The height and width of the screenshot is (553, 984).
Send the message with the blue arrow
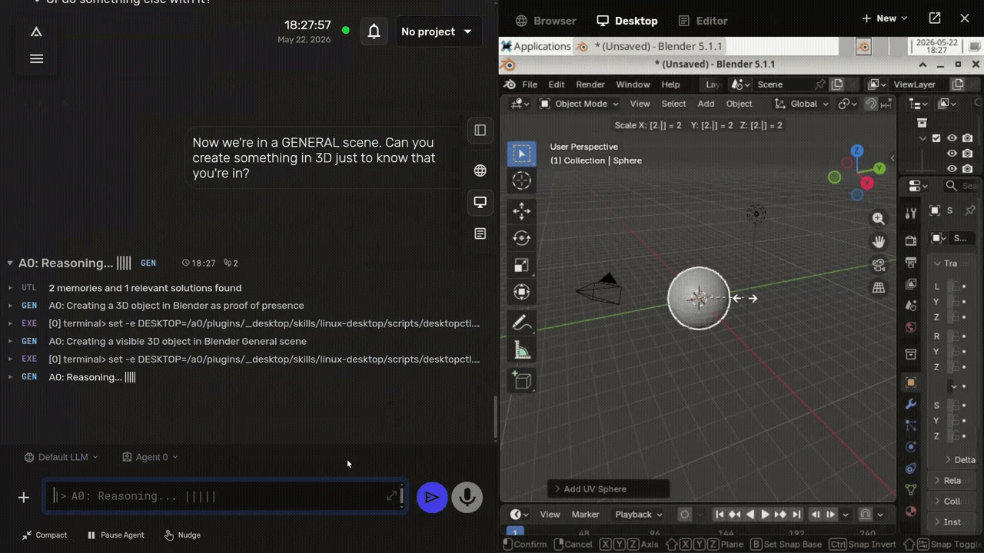click(x=432, y=498)
